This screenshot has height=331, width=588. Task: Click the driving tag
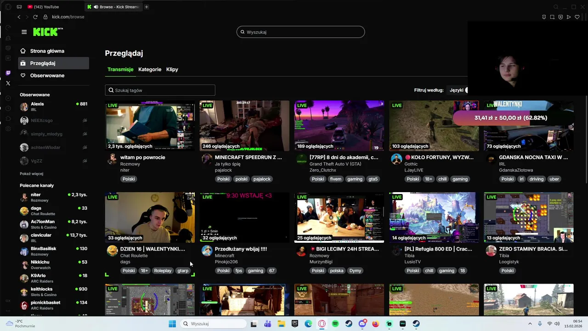tap(536, 179)
